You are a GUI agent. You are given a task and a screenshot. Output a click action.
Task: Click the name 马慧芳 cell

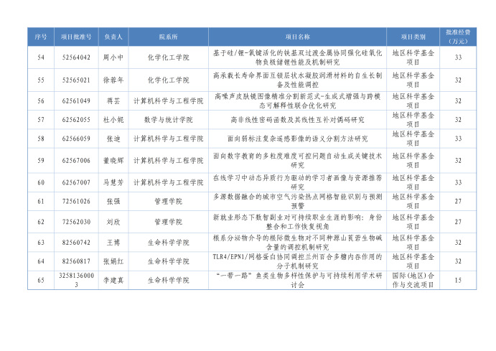tap(113, 182)
